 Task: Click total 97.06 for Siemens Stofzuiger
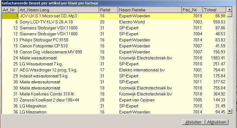click(x=220, y=28)
